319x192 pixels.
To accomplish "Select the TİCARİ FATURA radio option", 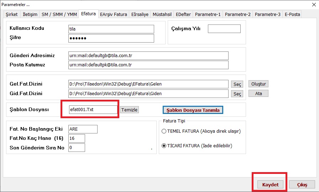I will [x=164, y=146].
